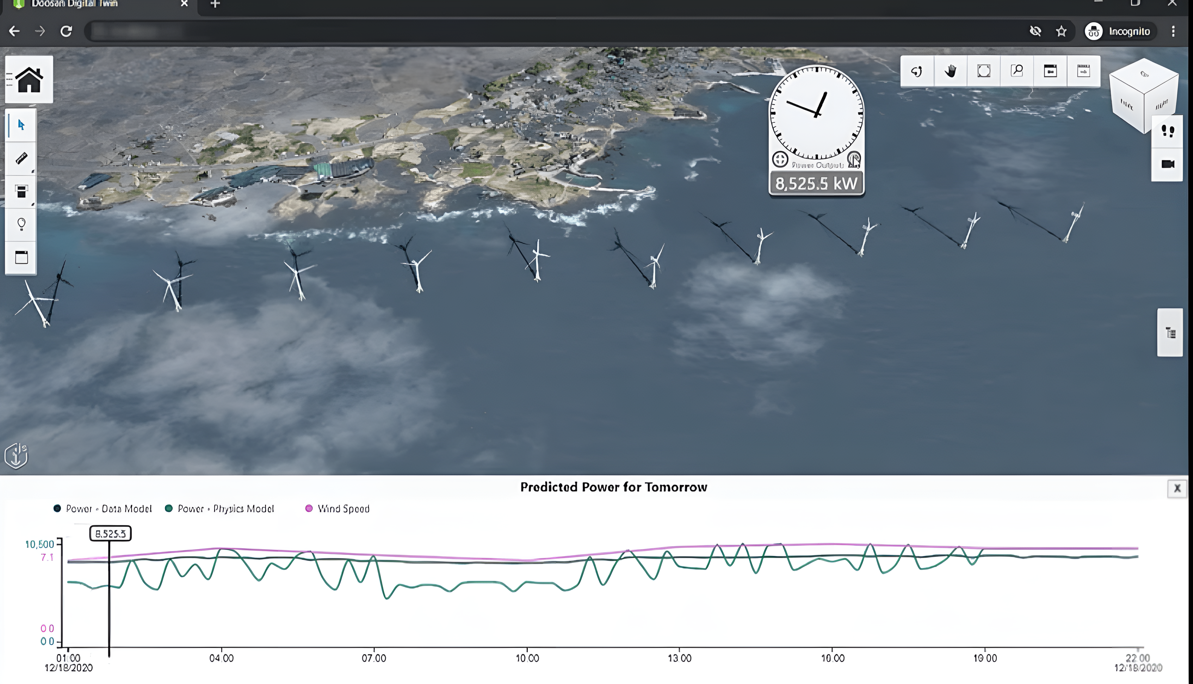
Task: Open the Chrome three-dot menu
Action: pos(1173,32)
